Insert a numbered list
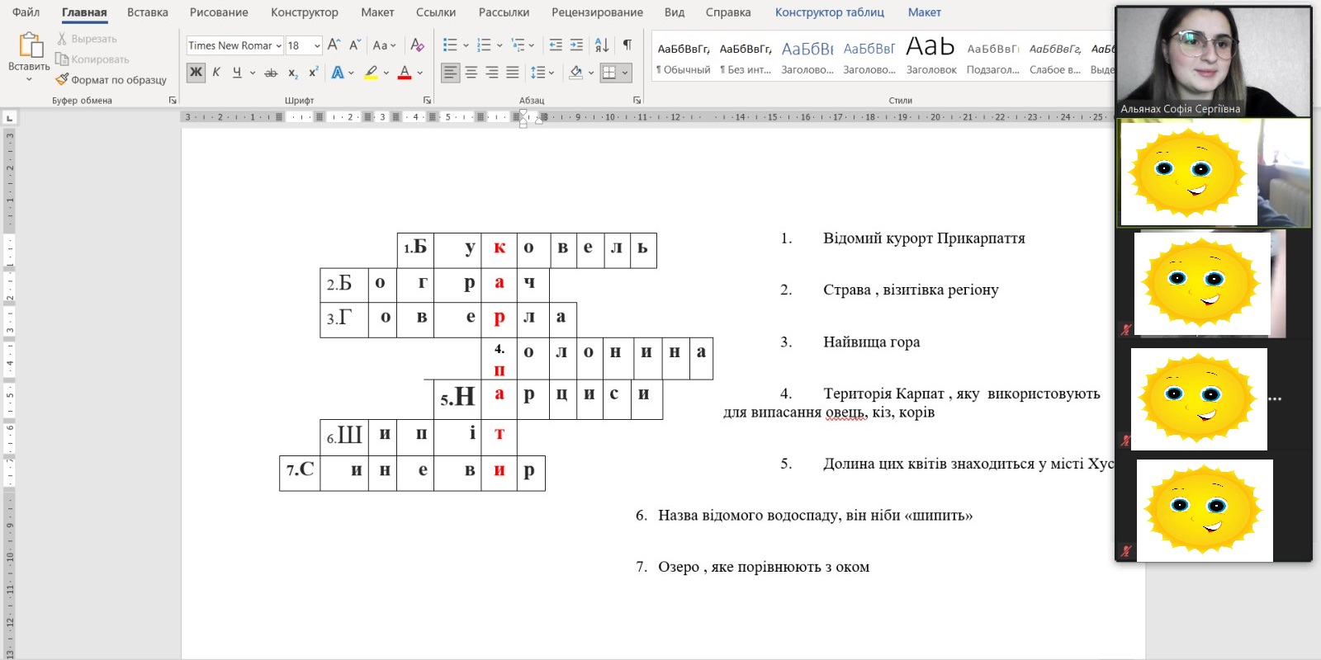This screenshot has height=660, width=1321. point(484,45)
